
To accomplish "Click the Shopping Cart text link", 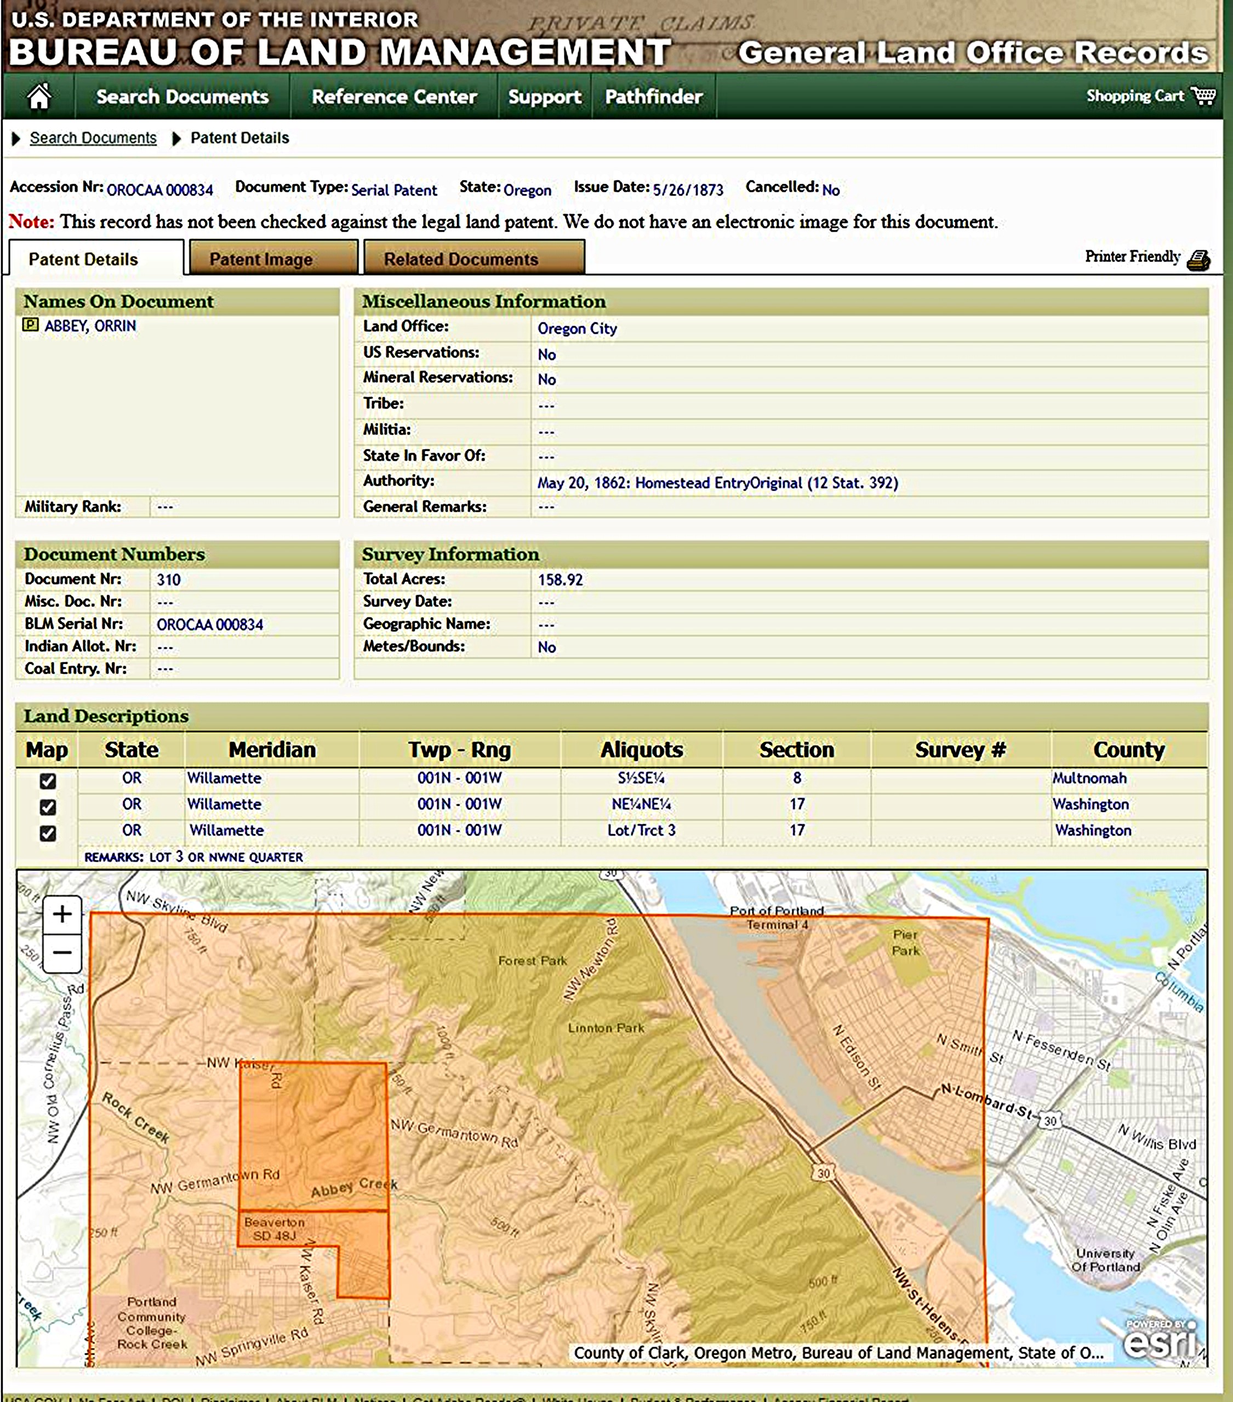I will coord(1135,96).
